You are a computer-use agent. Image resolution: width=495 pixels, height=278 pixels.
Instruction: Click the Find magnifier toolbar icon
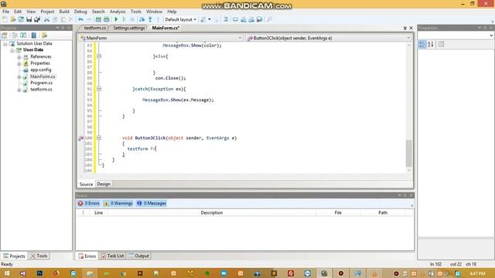[x=269, y=19]
